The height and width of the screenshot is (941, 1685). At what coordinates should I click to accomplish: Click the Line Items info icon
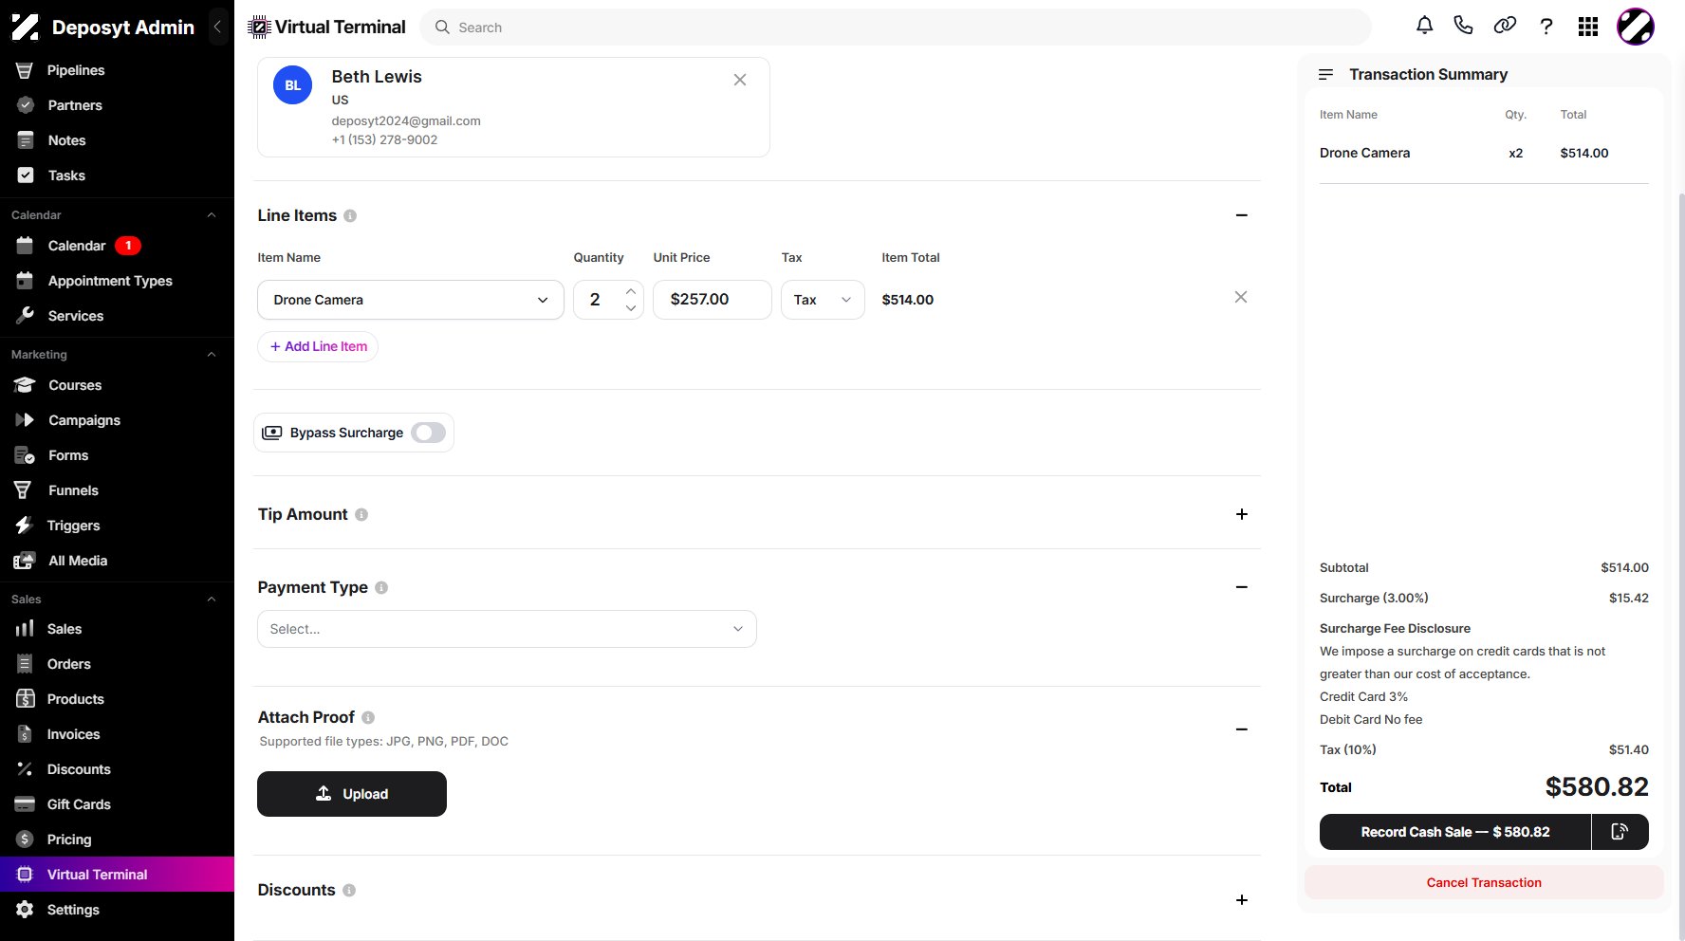[x=350, y=216]
